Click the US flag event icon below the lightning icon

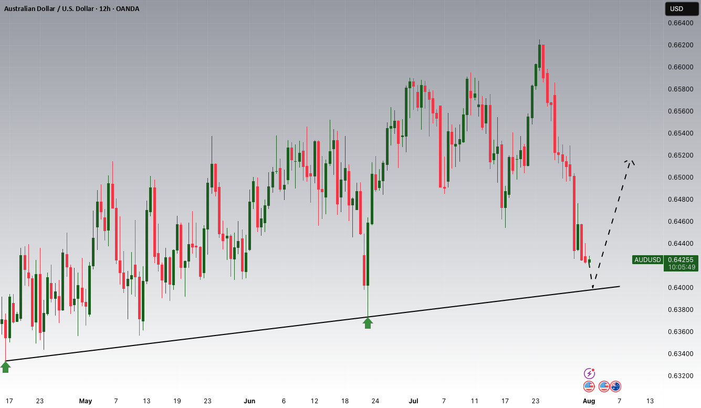click(589, 386)
